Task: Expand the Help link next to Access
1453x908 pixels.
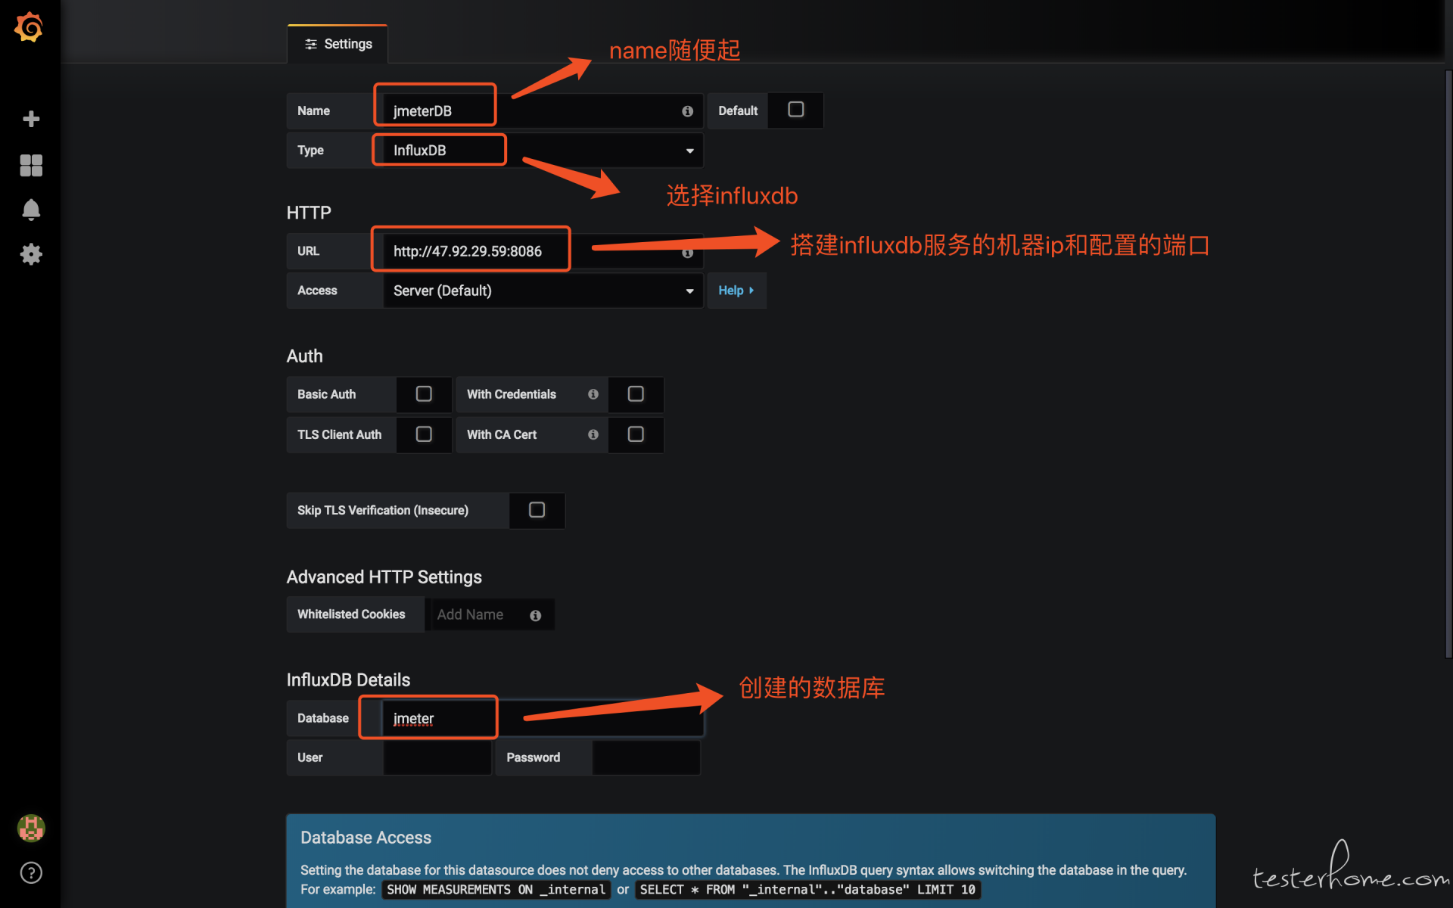Action: pyautogui.click(x=736, y=291)
